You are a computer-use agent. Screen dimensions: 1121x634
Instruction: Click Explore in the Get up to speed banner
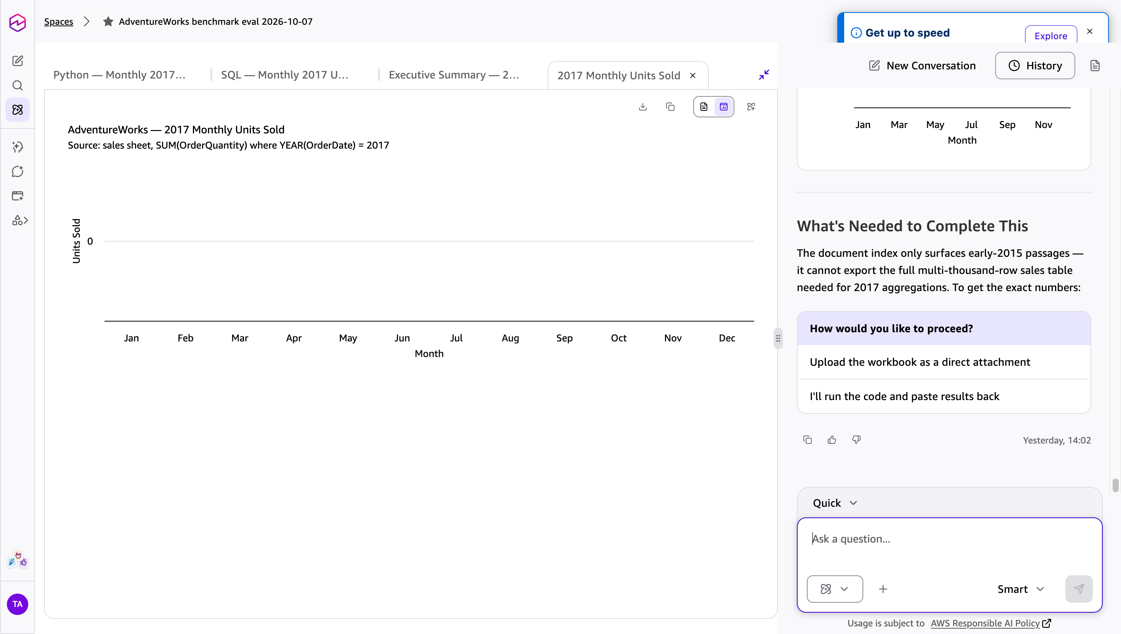pos(1050,36)
